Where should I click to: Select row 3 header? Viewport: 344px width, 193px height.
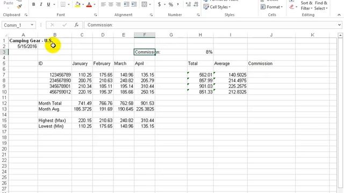(4, 52)
